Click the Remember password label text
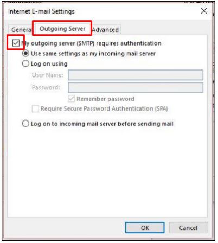The image size is (218, 243). pyautogui.click(x=106, y=99)
